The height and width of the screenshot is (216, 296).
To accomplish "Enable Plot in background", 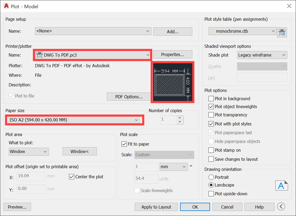I will click(x=211, y=99).
